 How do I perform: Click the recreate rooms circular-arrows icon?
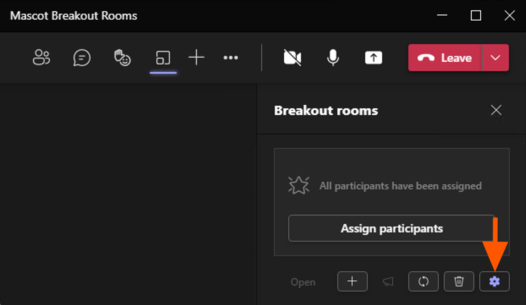[x=423, y=281]
